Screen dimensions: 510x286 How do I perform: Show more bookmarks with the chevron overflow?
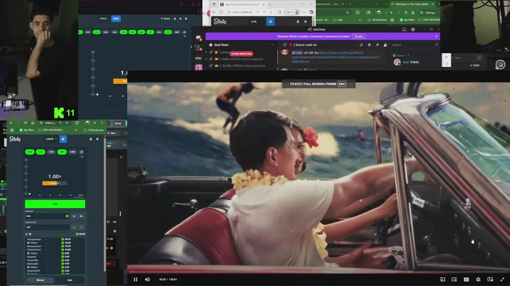tap(75, 130)
